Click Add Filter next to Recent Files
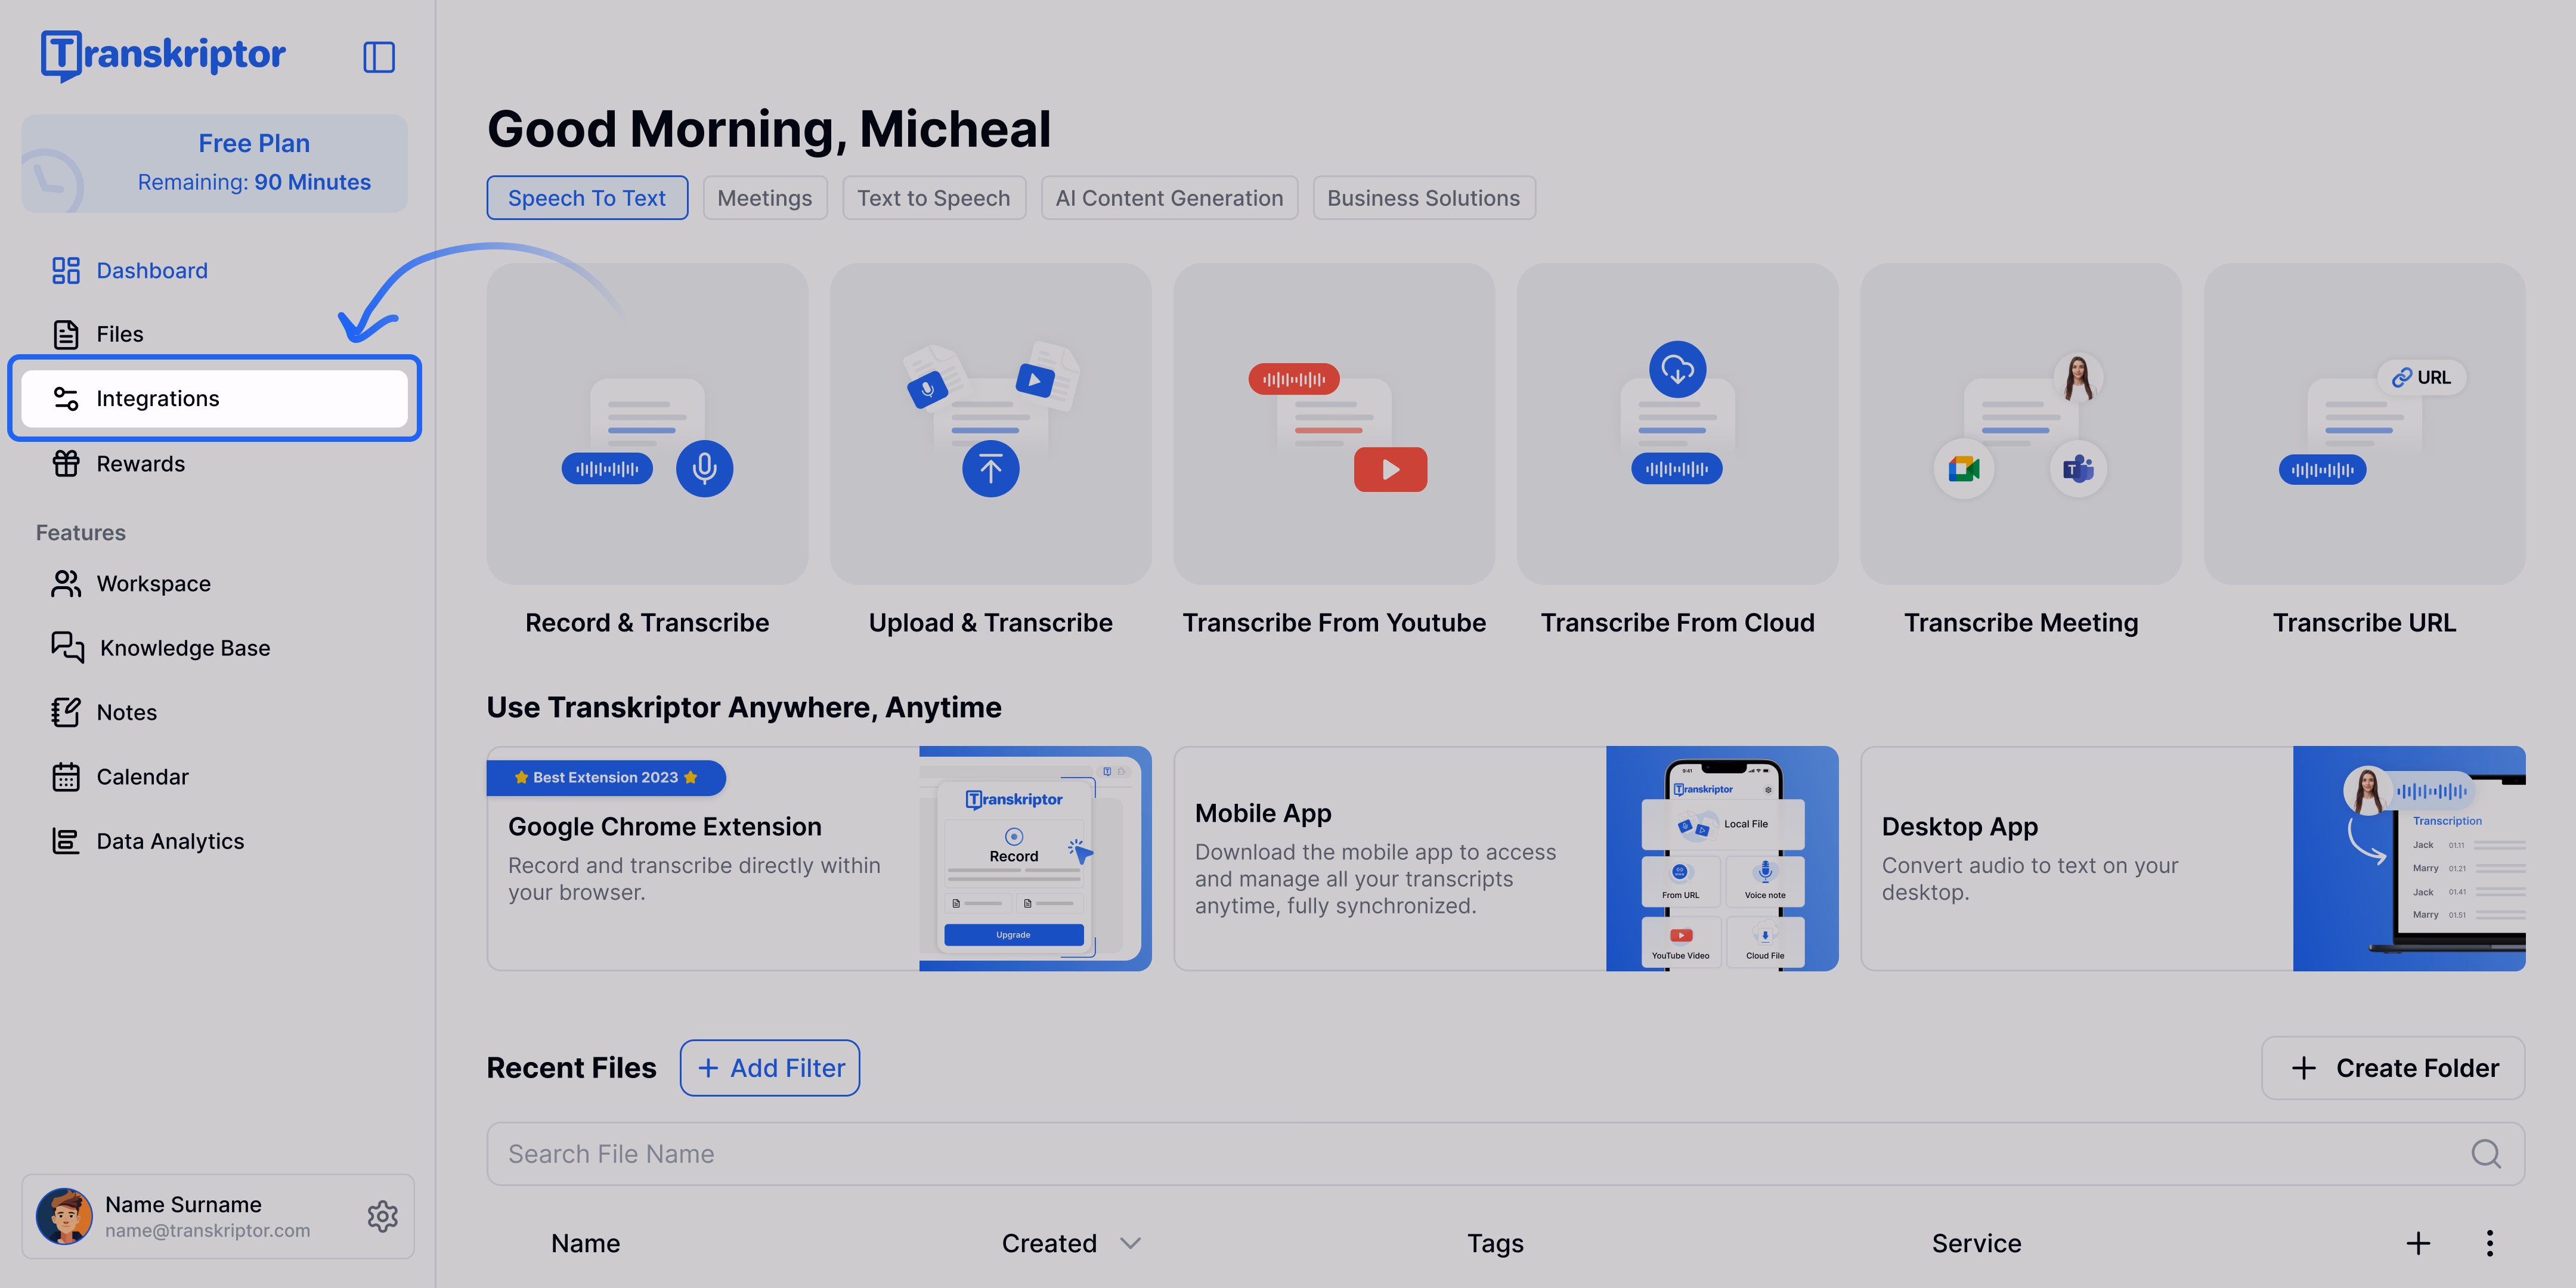Viewport: 2576px width, 1288px height. coord(770,1067)
